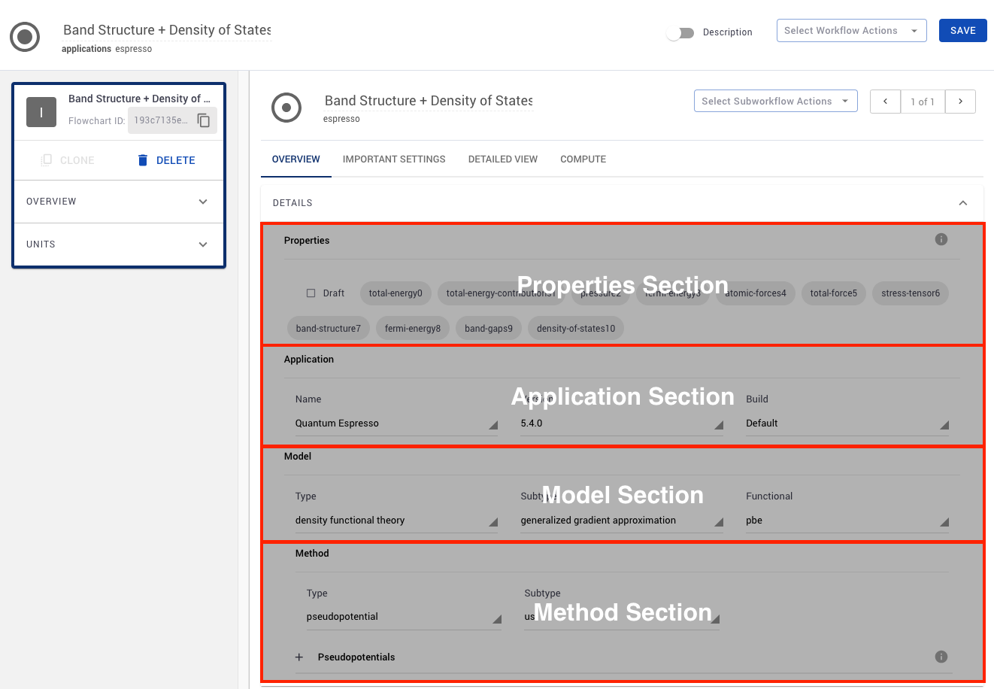This screenshot has height=689, width=994.
Task: Switch to the IMPORTANT SETTINGS tab
Action: click(x=394, y=159)
